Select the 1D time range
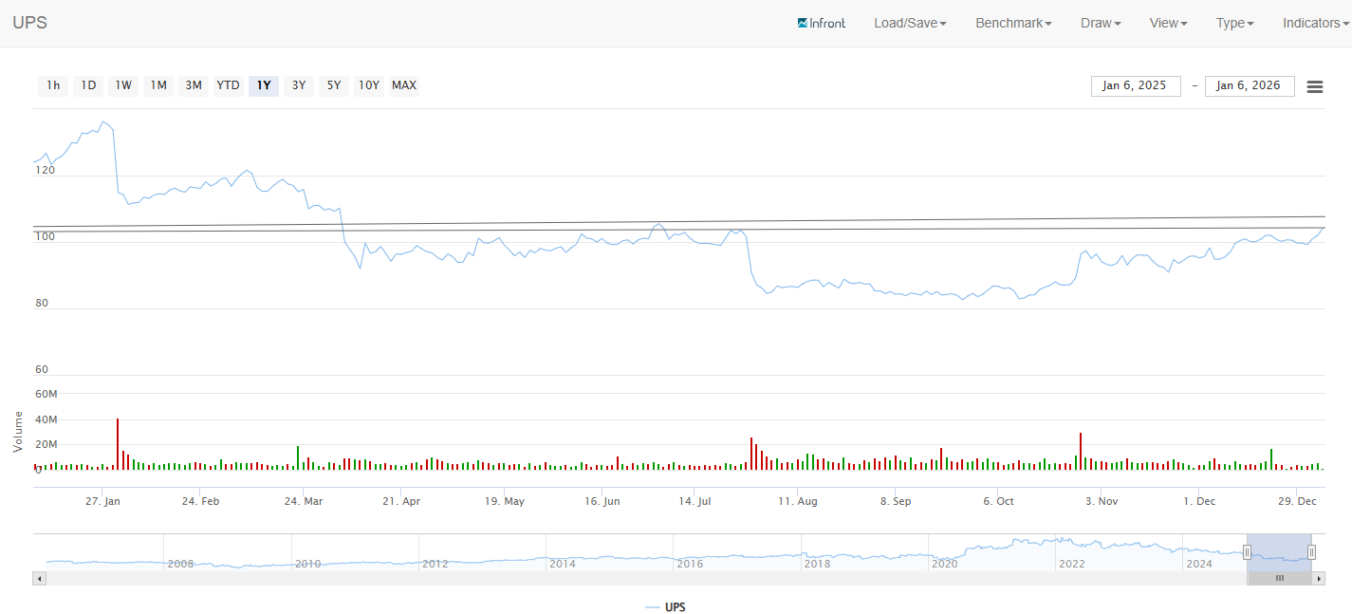This screenshot has height=614, width=1352. [x=88, y=85]
